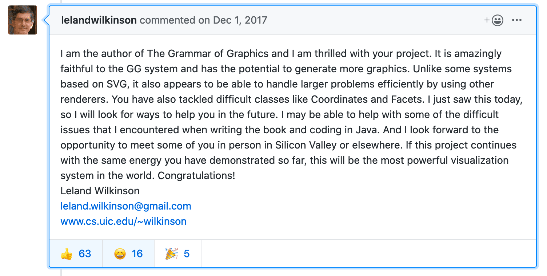
Task: Toggle the hooray reaction showing 5
Action: [177, 253]
